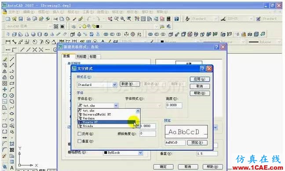
Task: Click the AaBbCcD preview text field
Action: coord(175,143)
